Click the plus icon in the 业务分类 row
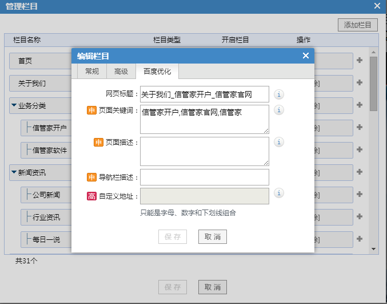Screen dimensions: 387x304 coord(360,105)
